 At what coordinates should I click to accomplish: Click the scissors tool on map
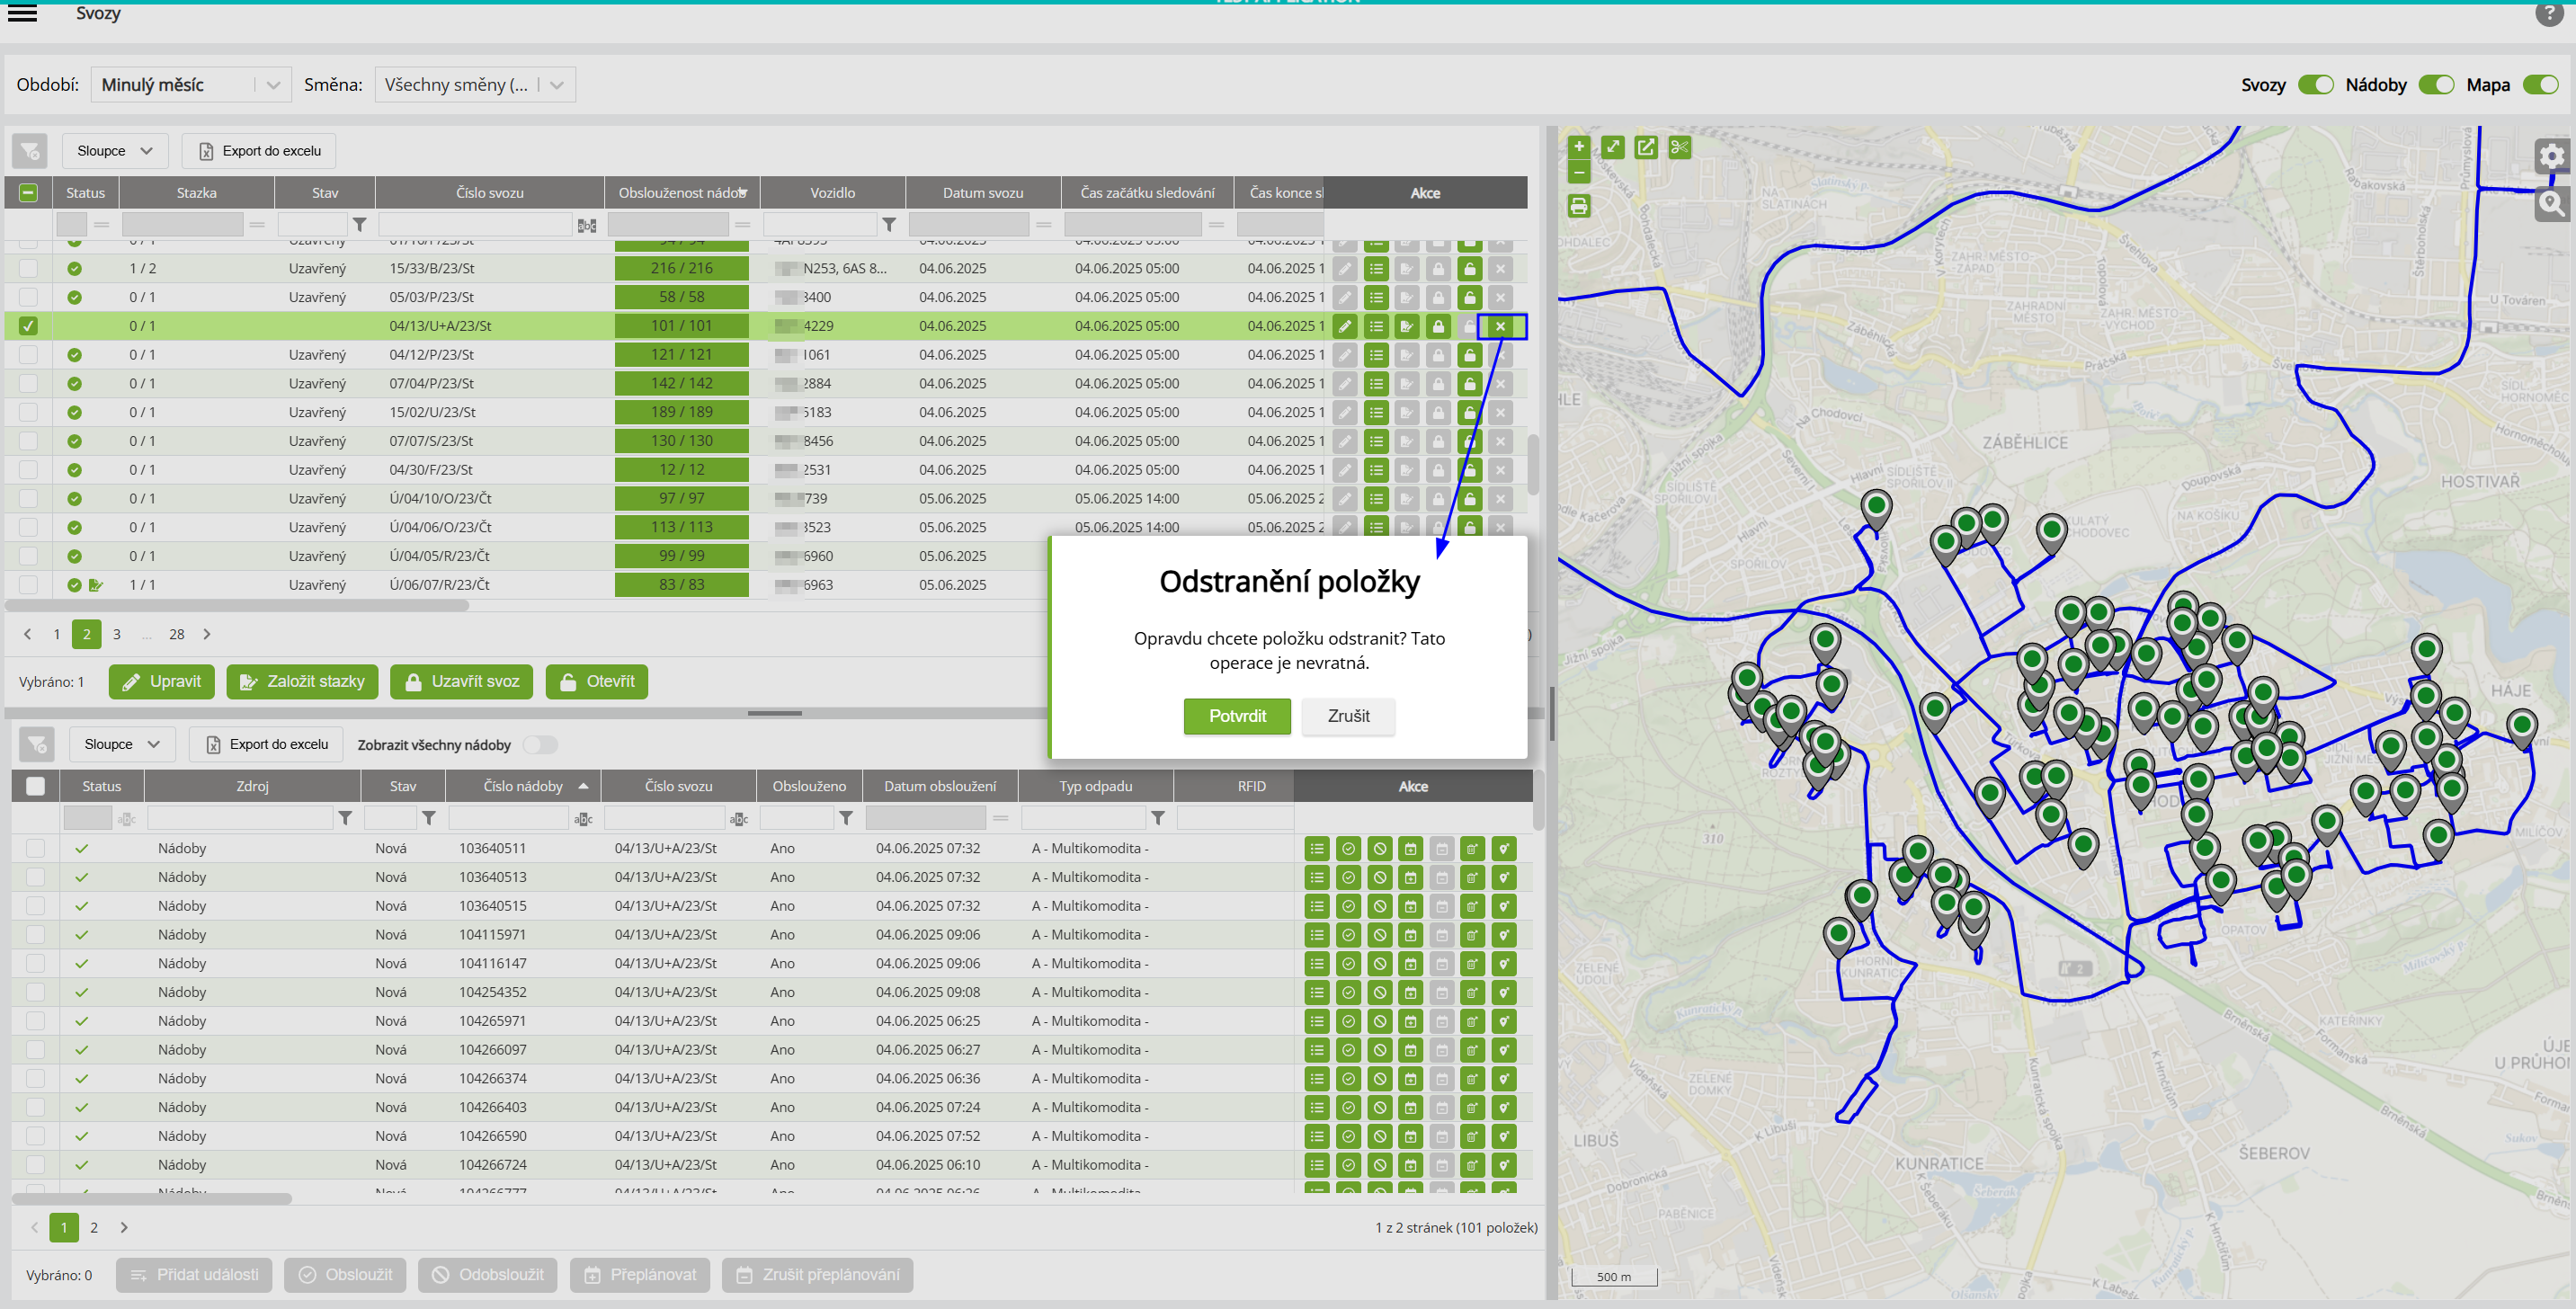click(1679, 148)
